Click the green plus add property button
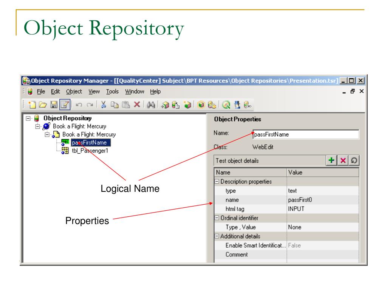The width and height of the screenshot is (387, 290). pos(331,160)
